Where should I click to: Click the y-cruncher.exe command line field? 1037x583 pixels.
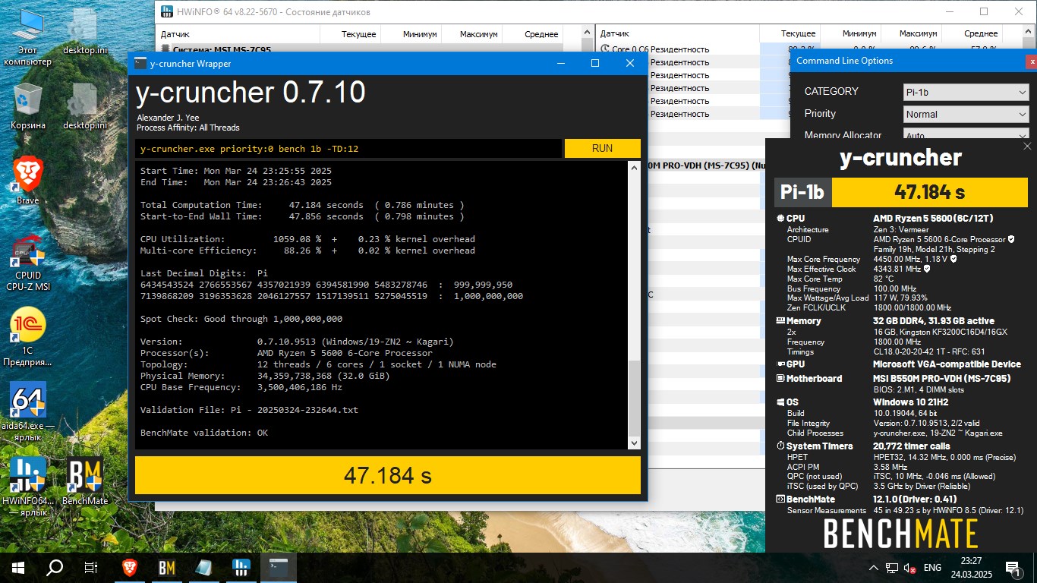click(348, 149)
